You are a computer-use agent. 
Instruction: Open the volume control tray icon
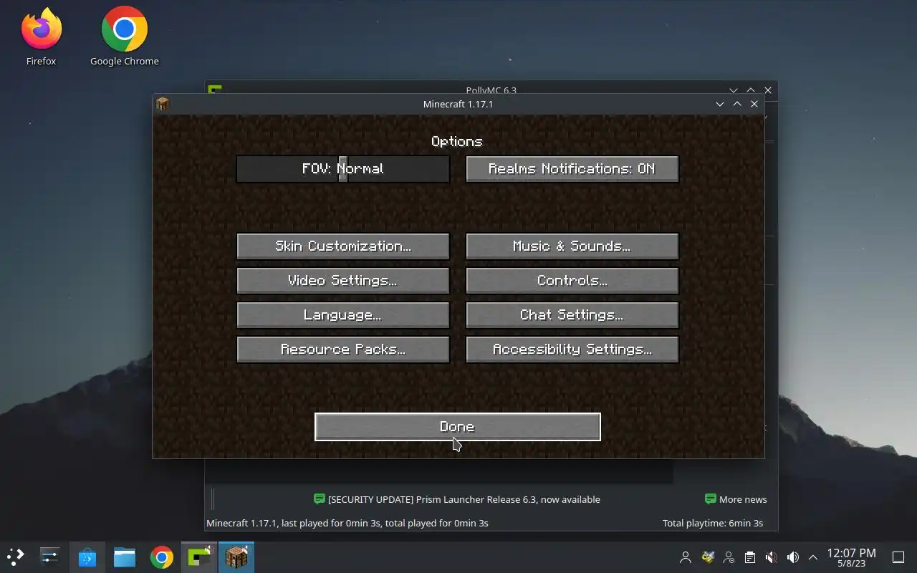(x=793, y=557)
